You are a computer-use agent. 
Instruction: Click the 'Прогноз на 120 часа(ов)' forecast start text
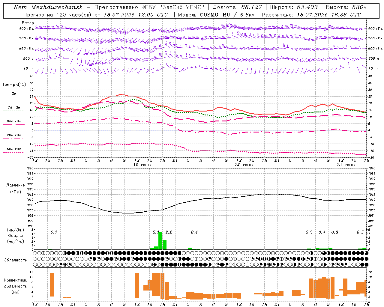57,15
